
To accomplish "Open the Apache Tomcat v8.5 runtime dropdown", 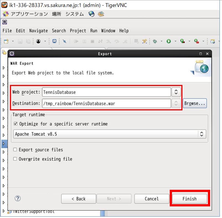I will (x=110, y=134).
